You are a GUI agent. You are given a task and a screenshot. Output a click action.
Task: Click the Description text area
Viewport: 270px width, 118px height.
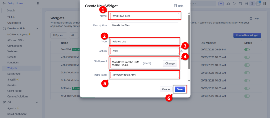pos(144,29)
